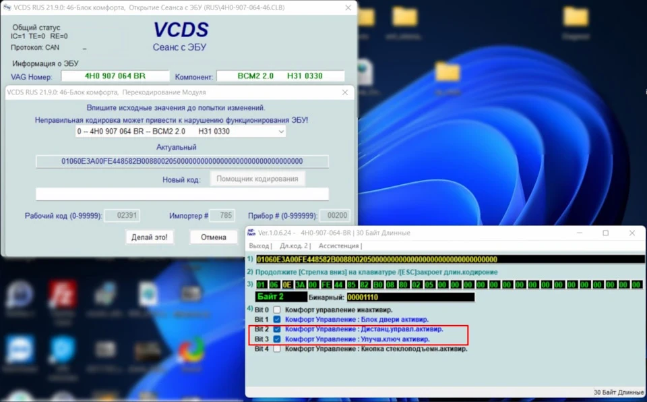Select byte cell 44
The image size is (647, 402).
click(339, 285)
